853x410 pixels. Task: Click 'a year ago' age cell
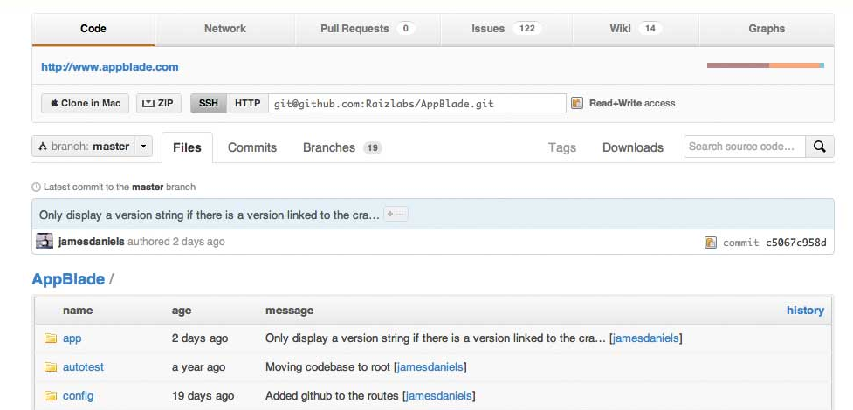(198, 367)
